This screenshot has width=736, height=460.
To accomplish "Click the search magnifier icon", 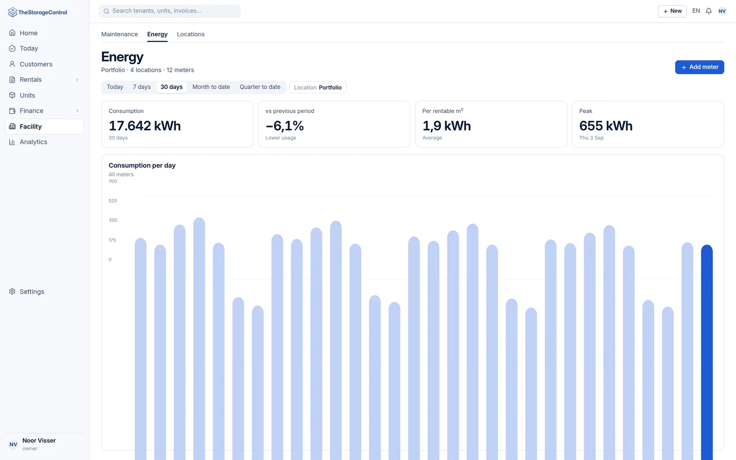I will (x=106, y=11).
